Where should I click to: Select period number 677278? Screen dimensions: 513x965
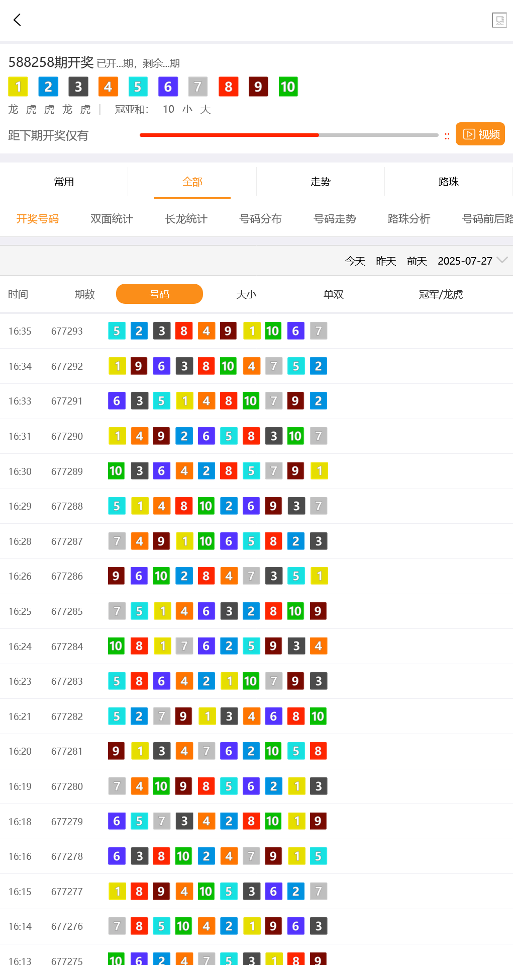pyautogui.click(x=67, y=856)
